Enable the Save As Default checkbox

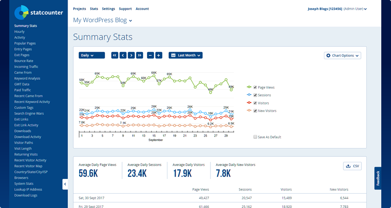255,137
